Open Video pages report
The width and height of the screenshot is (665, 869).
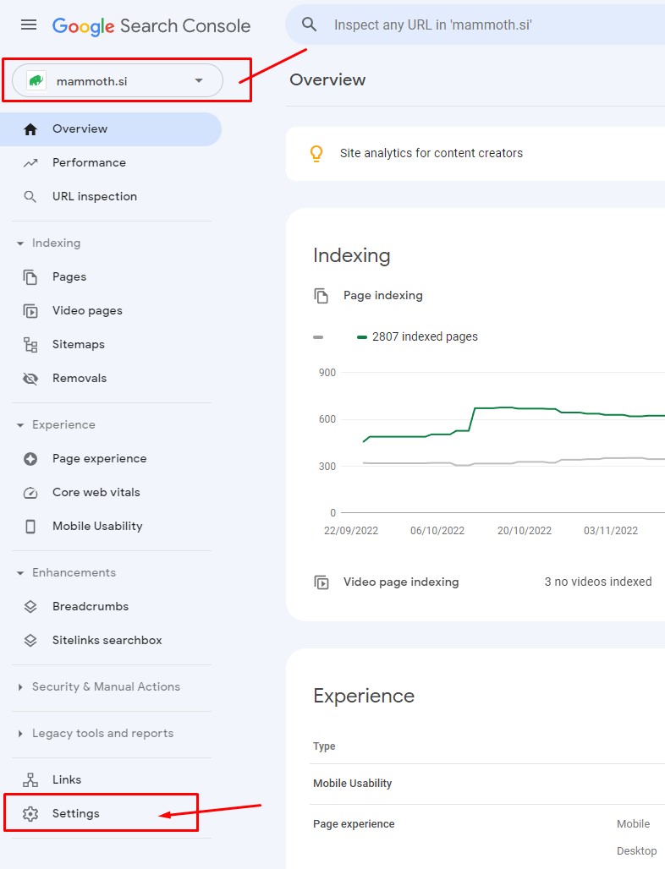(110, 311)
